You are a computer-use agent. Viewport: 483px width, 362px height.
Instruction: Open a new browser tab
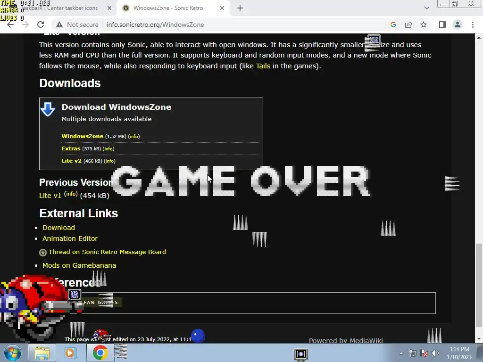tap(240, 8)
